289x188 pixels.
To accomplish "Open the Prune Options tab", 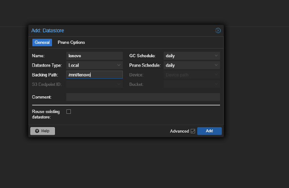I will tap(71, 42).
